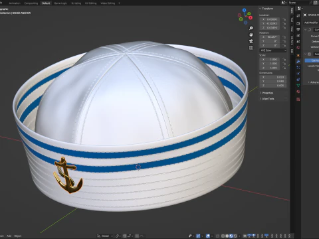Toggle the lock for Rotation Y
Image resolution: width=319 pixels, height=239 pixels.
(x=284, y=41)
